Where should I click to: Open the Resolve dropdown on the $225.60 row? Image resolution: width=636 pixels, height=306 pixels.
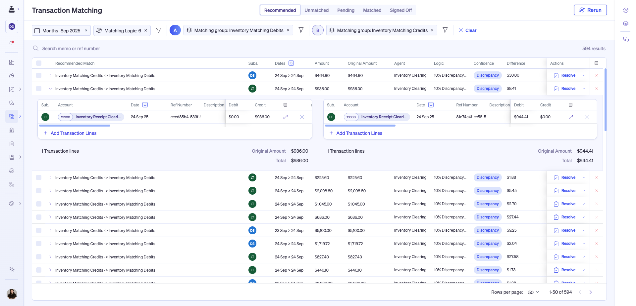(583, 177)
